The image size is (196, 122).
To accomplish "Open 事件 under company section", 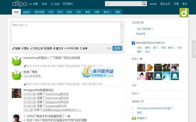I will pos(140,52).
